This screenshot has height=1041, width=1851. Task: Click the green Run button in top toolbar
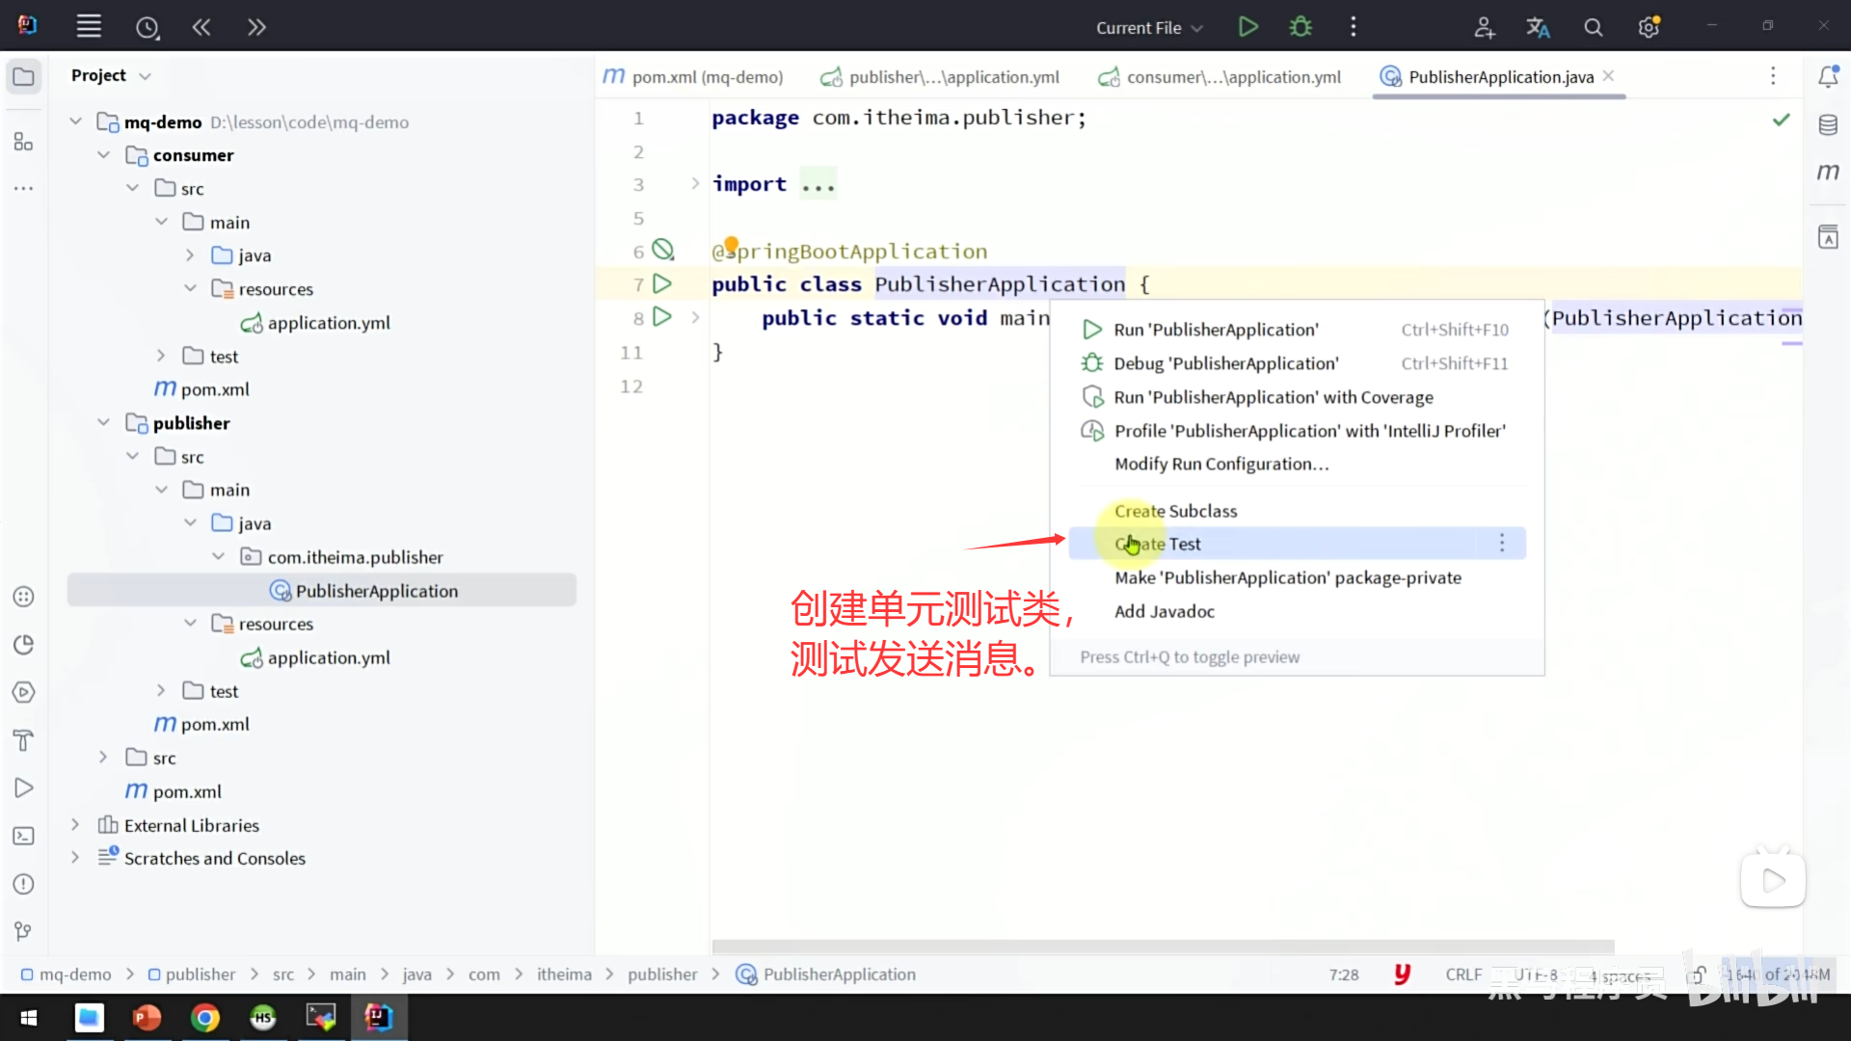(1247, 27)
